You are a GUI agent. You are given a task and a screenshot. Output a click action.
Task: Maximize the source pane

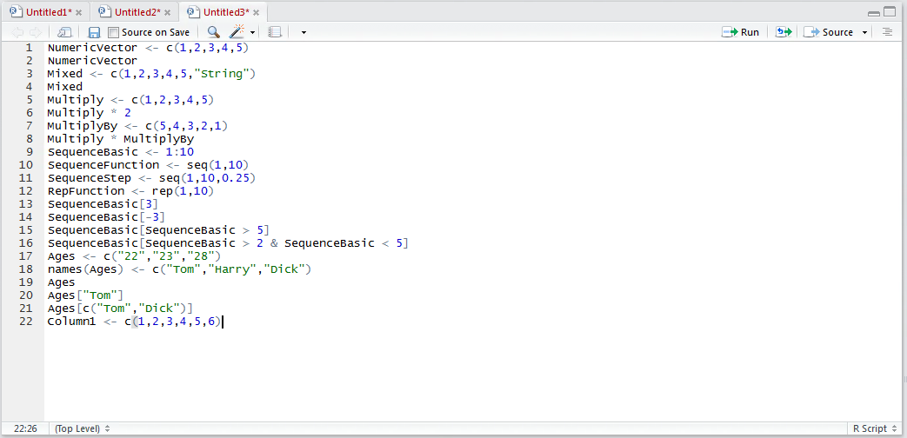pos(889,12)
